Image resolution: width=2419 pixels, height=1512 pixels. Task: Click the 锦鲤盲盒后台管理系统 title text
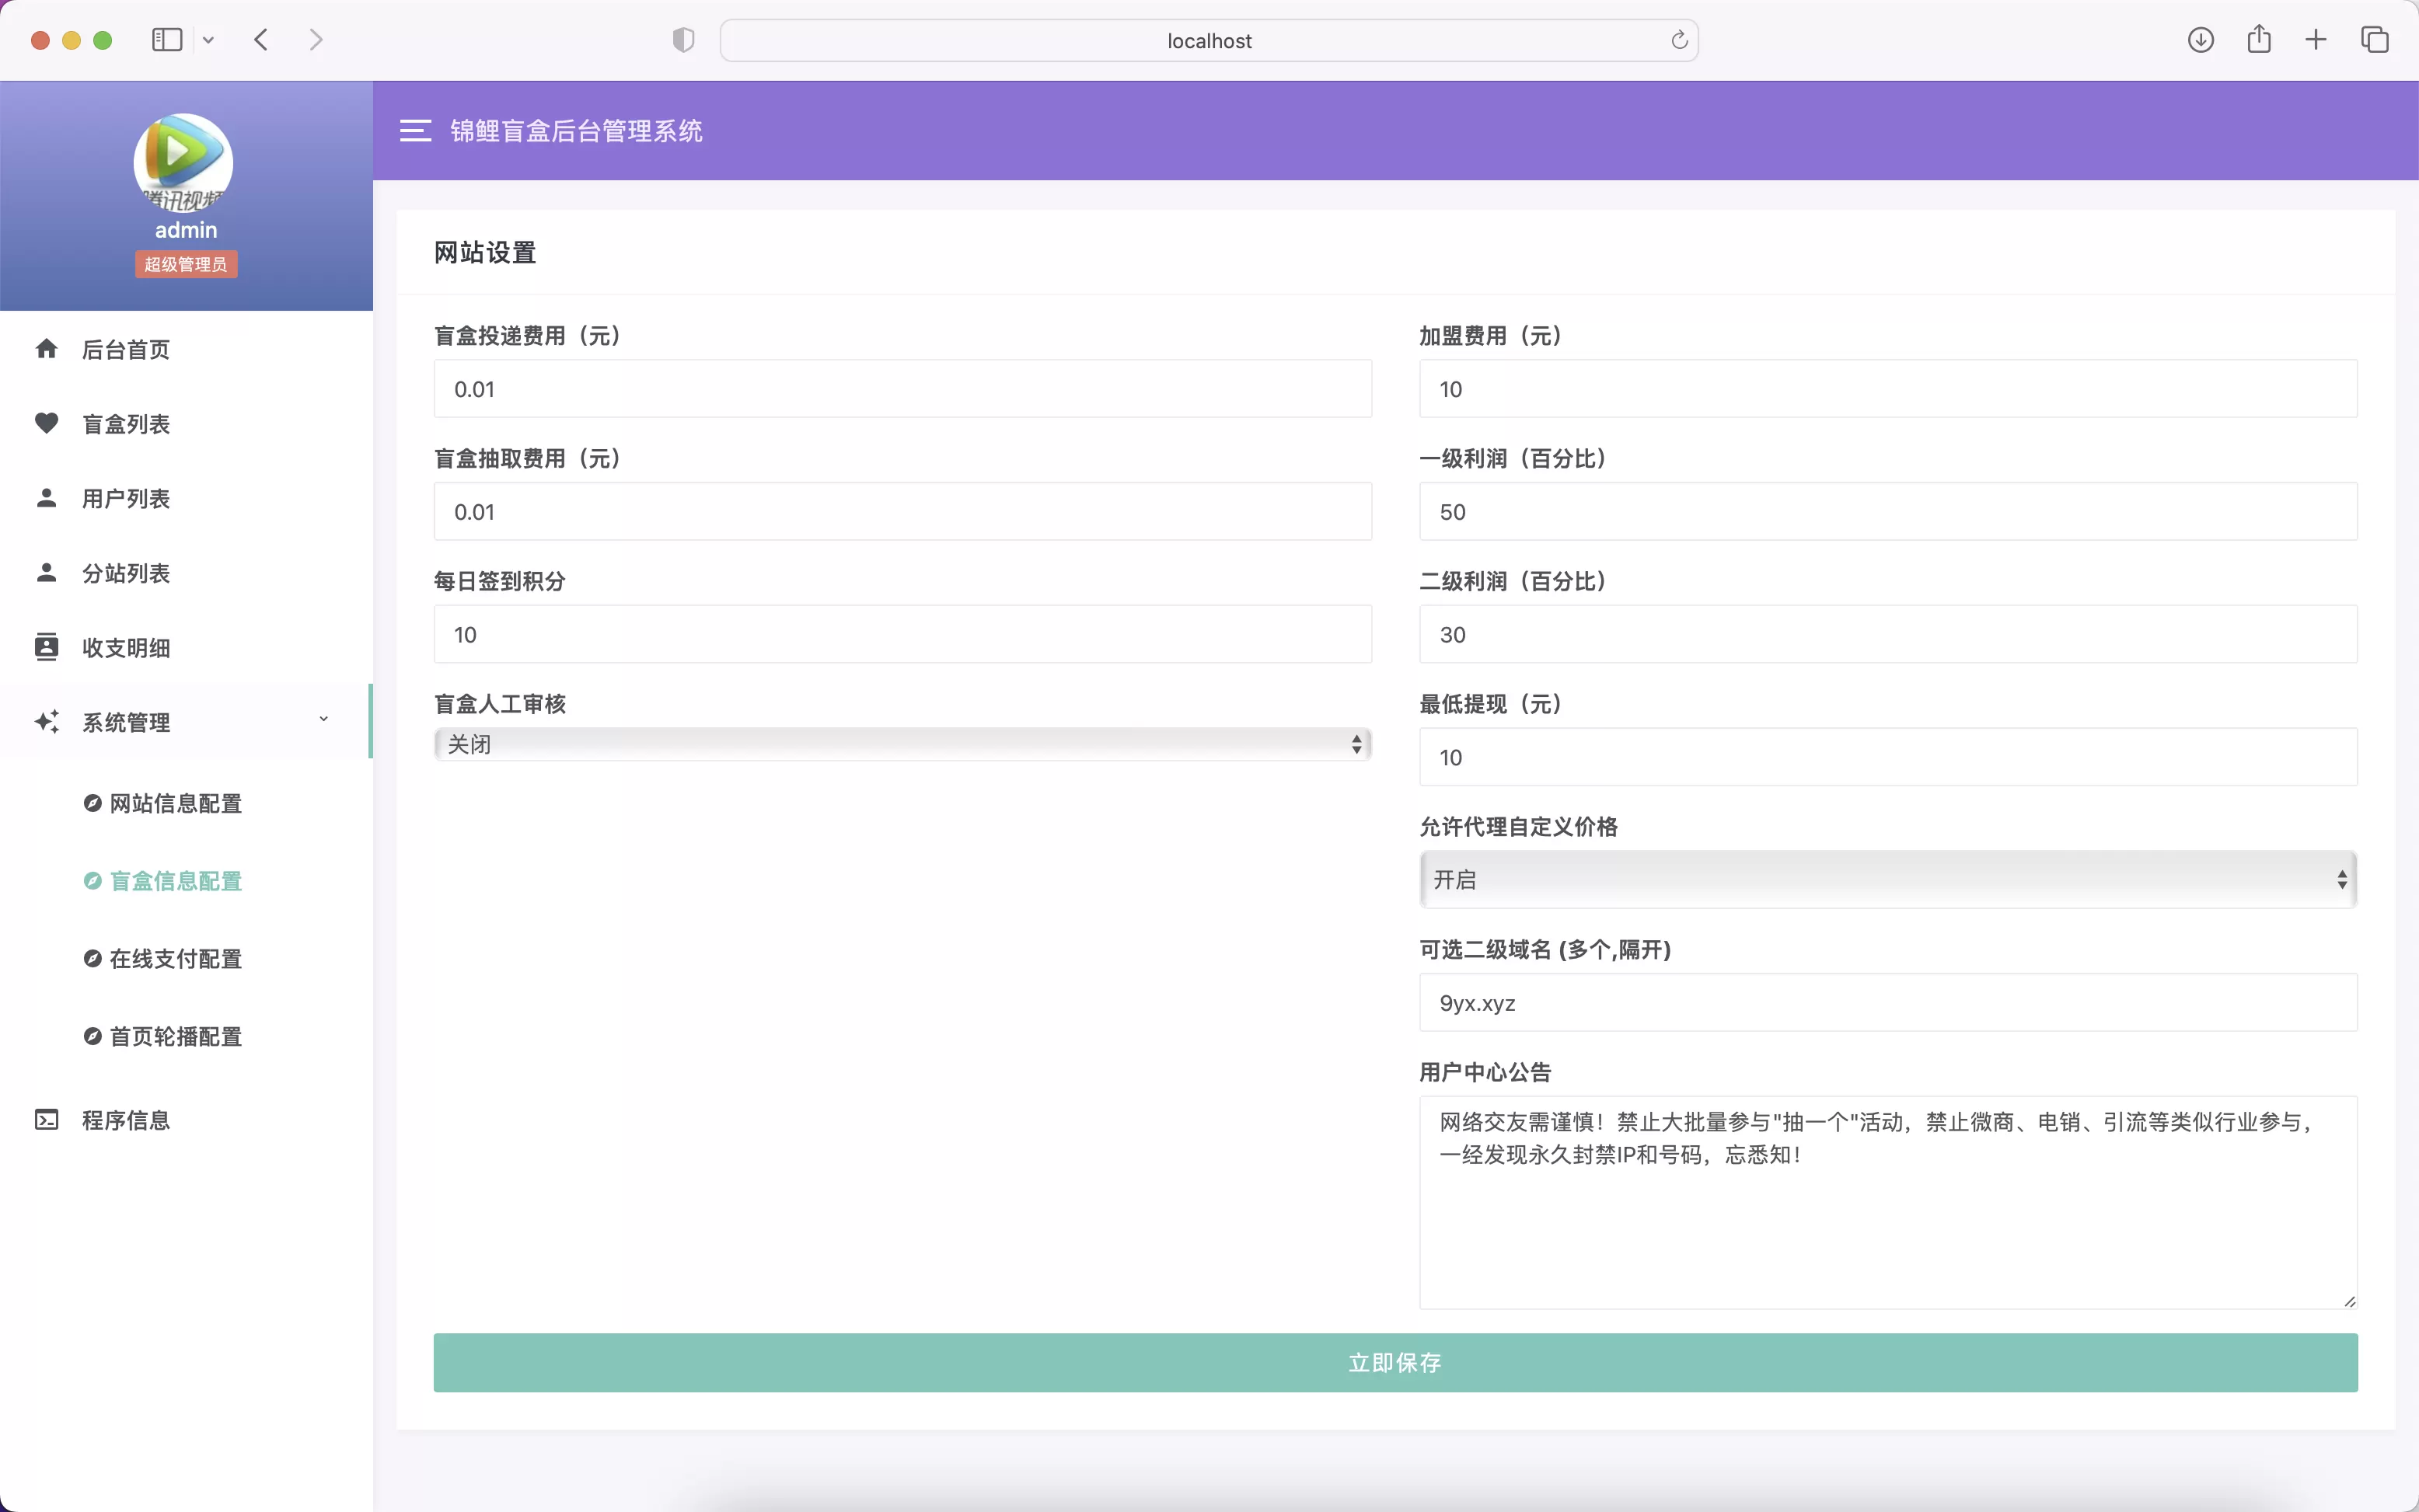coord(576,131)
